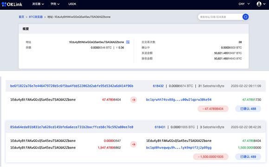Select fee 0.00006674 BTC
This screenshot has height=167, width=269.
point(181,86)
